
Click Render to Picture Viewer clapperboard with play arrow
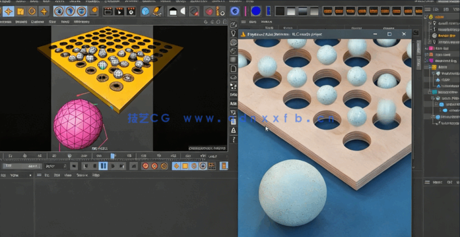click(x=119, y=11)
